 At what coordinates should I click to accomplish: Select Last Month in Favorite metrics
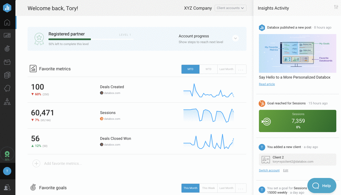(226, 69)
